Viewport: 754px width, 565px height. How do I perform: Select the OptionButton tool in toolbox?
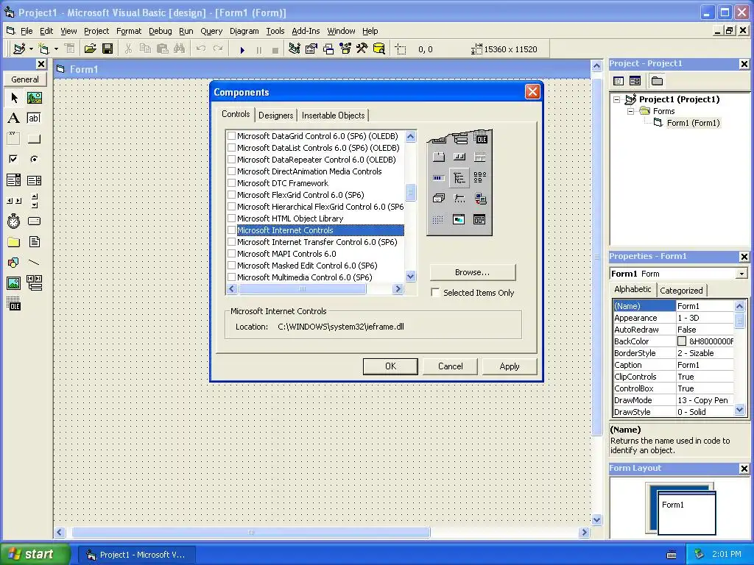[x=34, y=159]
